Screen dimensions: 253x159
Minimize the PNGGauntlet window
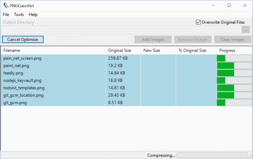pyautogui.click(x=213, y=6)
